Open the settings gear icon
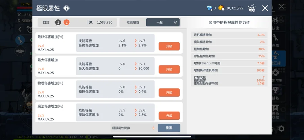The height and width of the screenshot is (140, 304). pyautogui.click(x=281, y=129)
